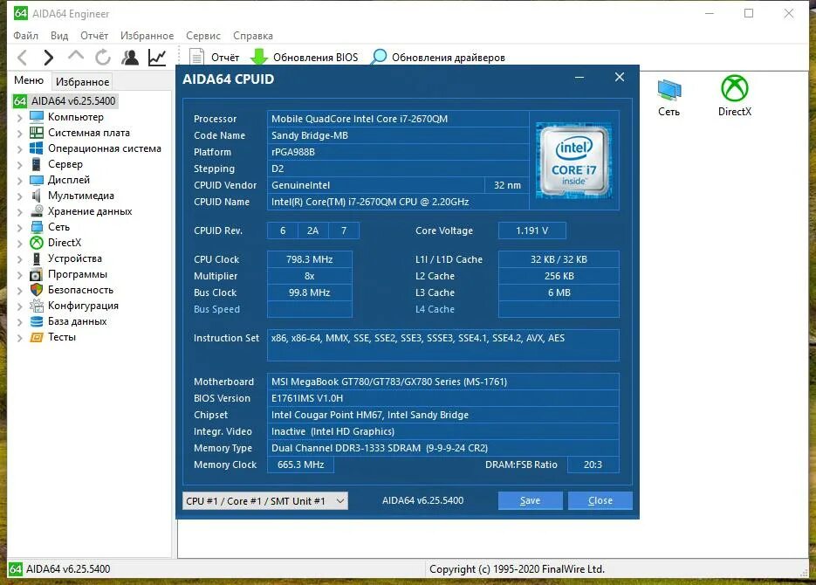Image resolution: width=816 pixels, height=585 pixels.
Task: Click the Безопасность shield icon in the tree
Action: pos(37,289)
